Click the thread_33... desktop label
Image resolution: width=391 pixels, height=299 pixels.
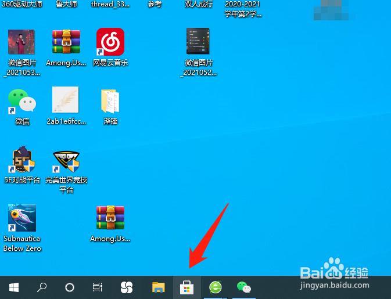110,4
